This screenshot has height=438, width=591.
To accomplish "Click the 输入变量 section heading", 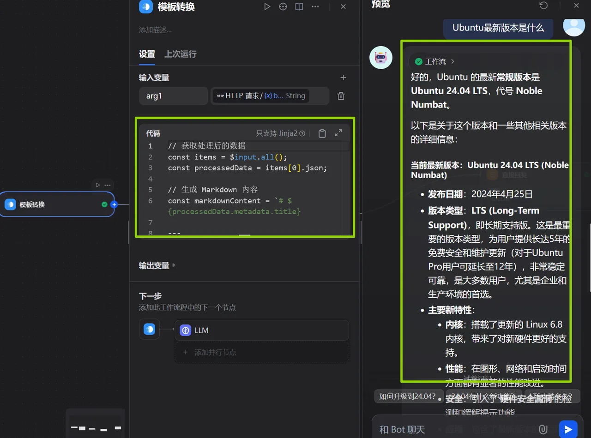I will [x=154, y=78].
